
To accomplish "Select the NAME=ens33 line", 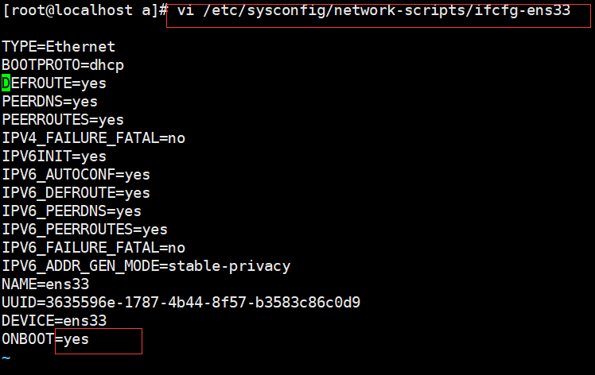I will tap(45, 284).
